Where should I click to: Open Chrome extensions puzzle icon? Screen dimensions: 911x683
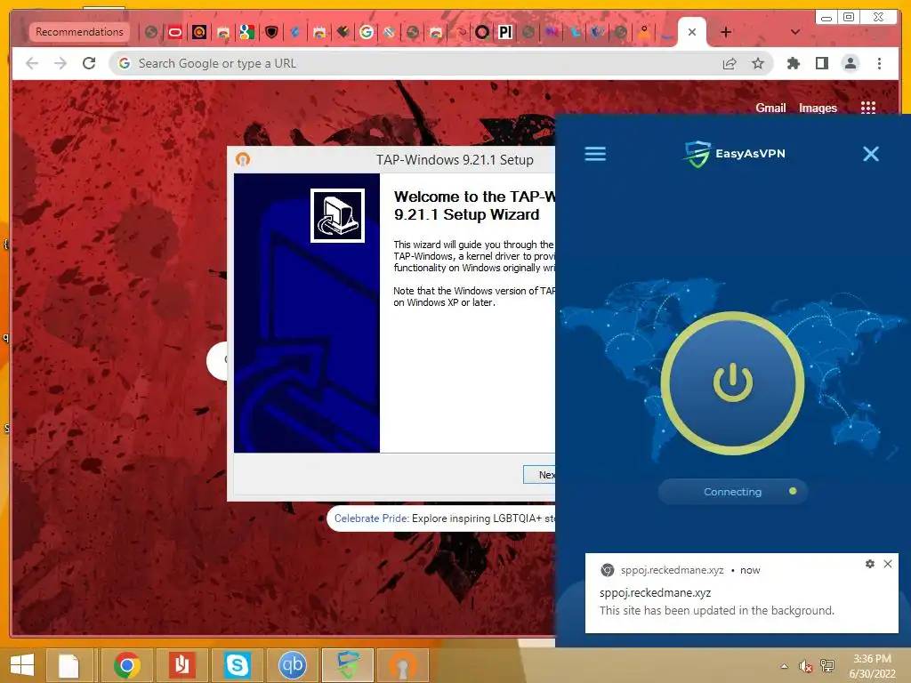point(793,63)
